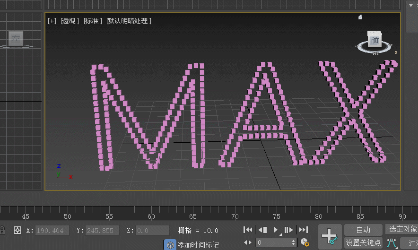Image resolution: width=418 pixels, height=250 pixels.
Task: Toggle 自动 auto key mode
Action: coord(363,230)
